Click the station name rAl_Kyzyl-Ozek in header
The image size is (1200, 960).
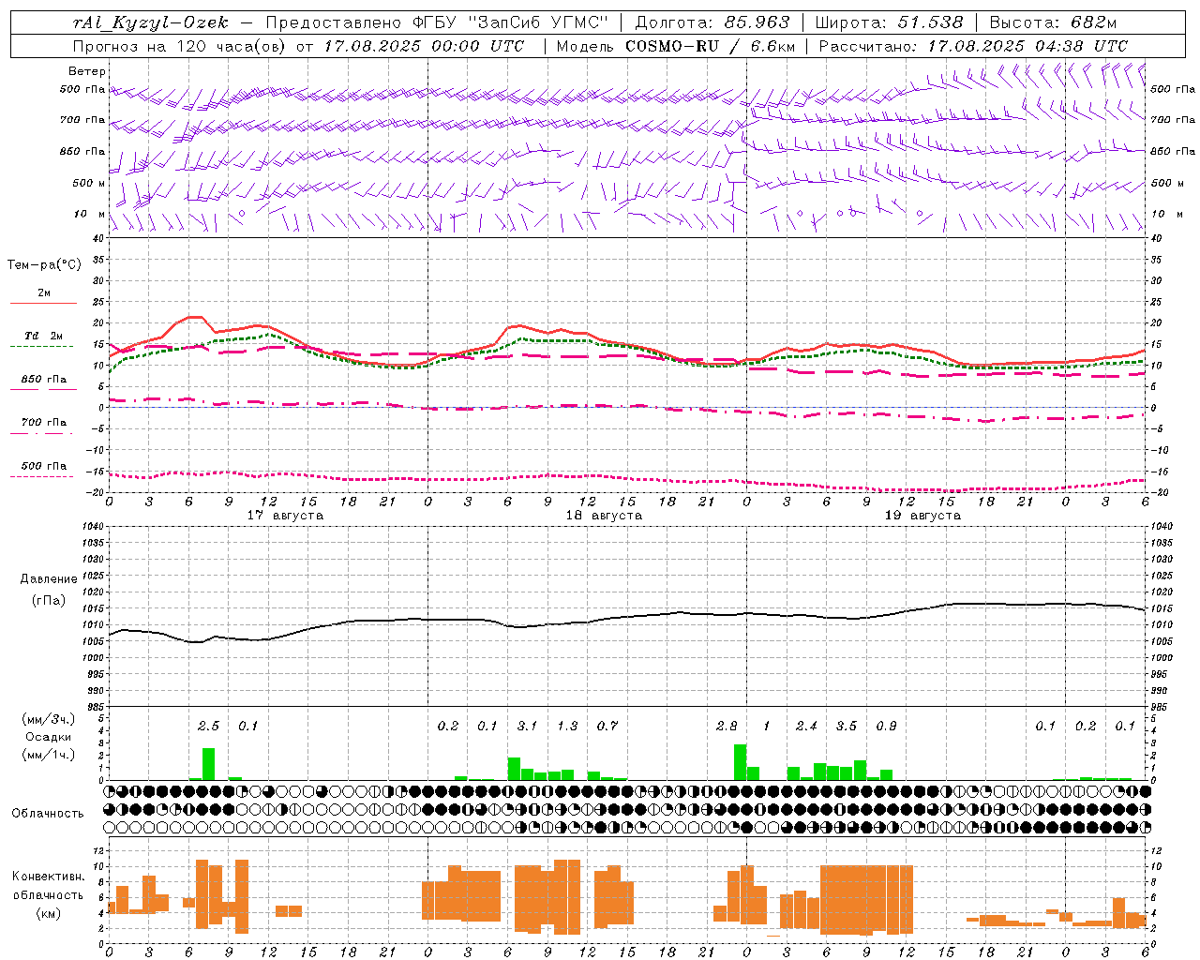pos(151,22)
